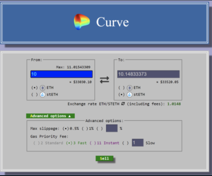The image size is (212, 176).
Task: Collapse the Advanced options toggle
Action: [50, 116]
